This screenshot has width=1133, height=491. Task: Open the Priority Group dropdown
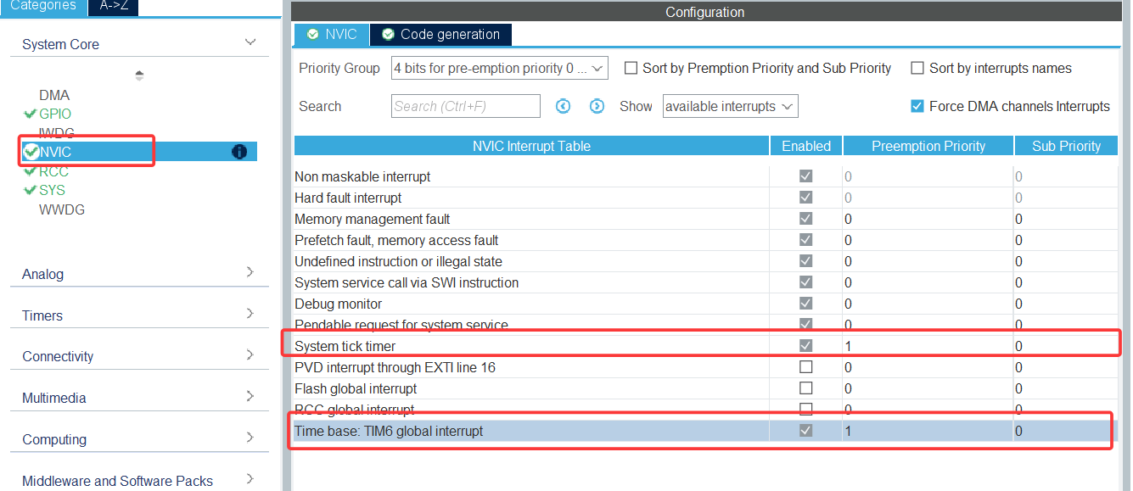coord(500,68)
